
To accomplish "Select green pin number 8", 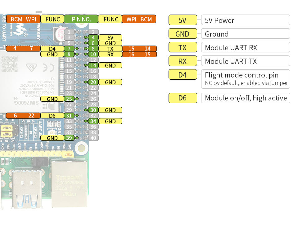I will 93,49.
